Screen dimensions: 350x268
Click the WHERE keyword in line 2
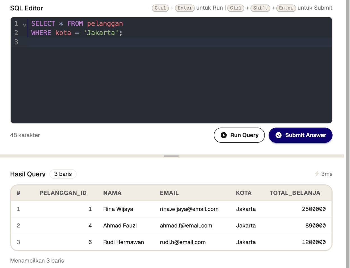(41, 33)
